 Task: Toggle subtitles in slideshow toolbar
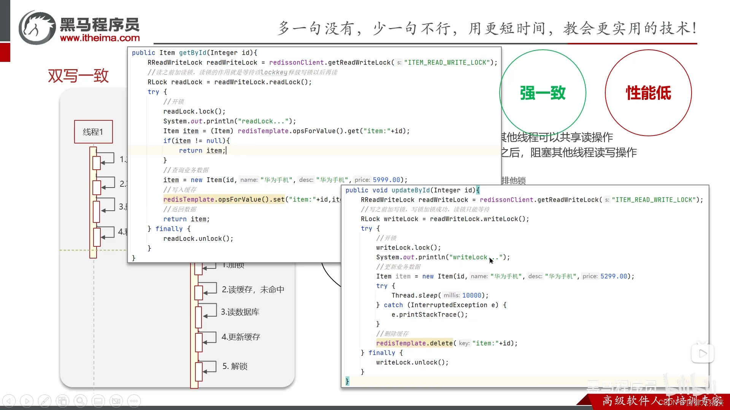click(98, 401)
